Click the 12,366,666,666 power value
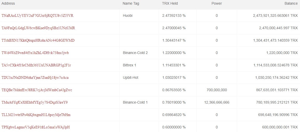Viewport: 300px width, 132px height. 217,102
